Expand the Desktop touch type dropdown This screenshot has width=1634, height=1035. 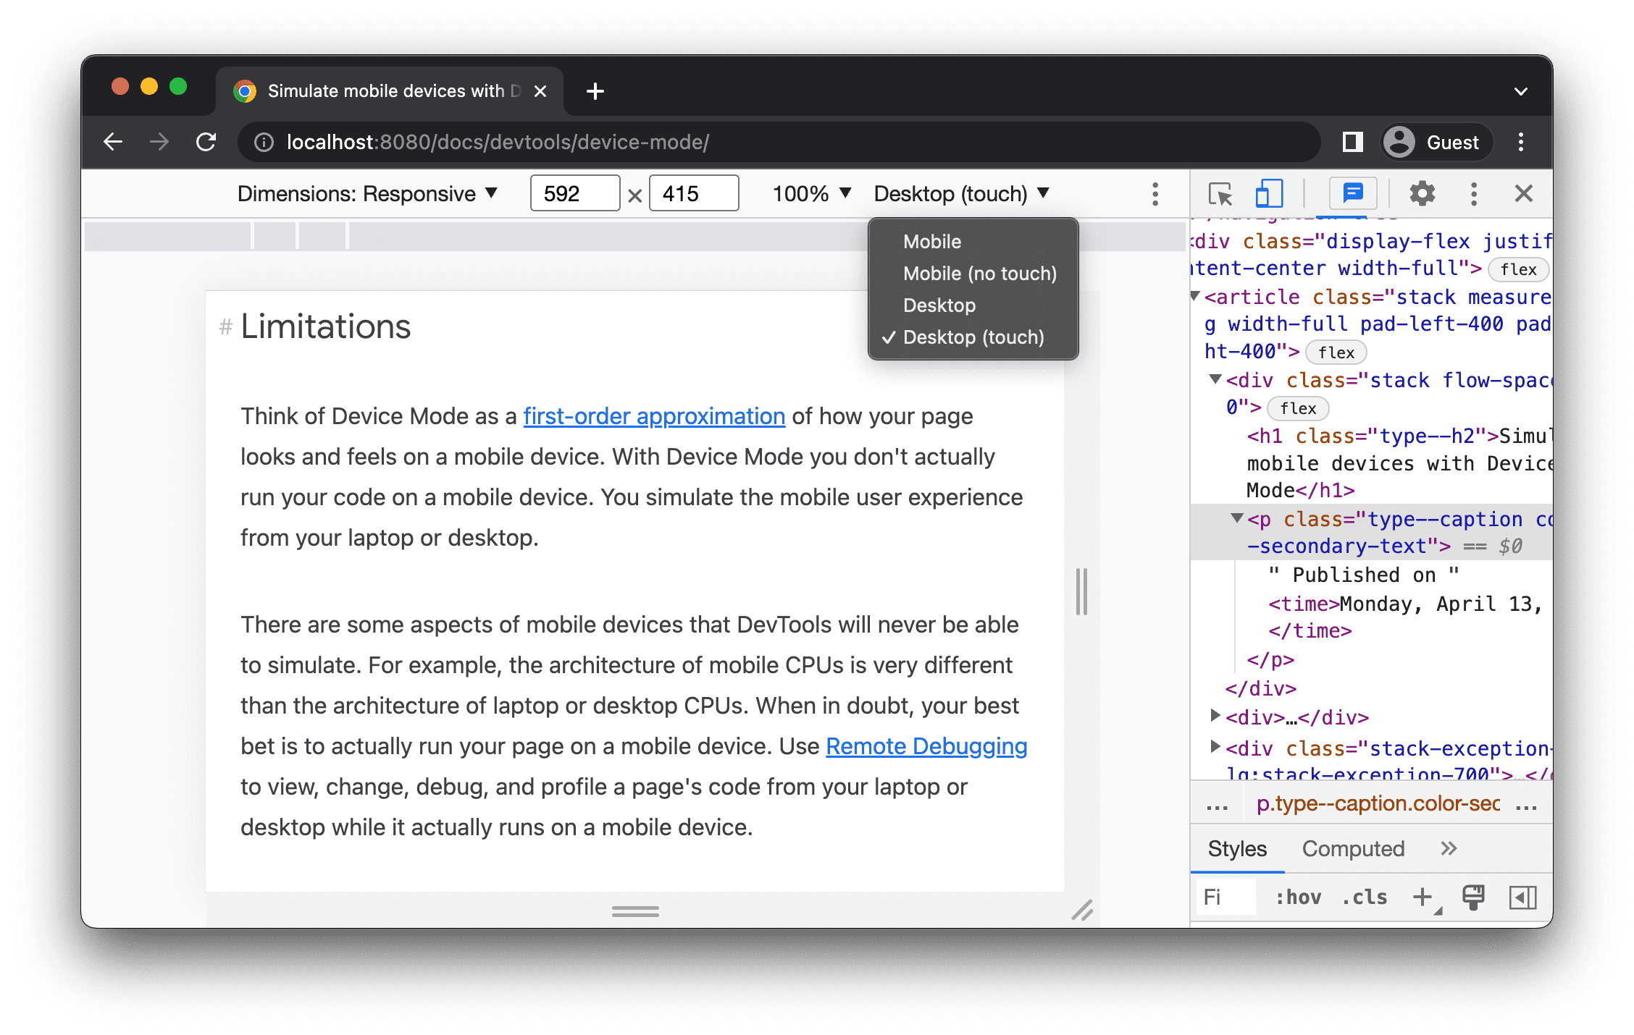tap(959, 193)
